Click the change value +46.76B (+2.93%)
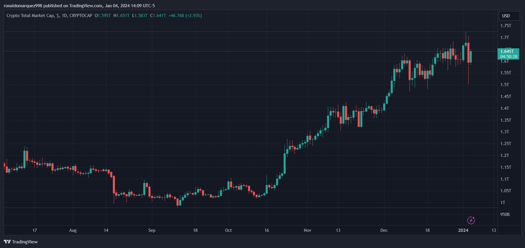The height and width of the screenshot is (248, 525). pyautogui.click(x=185, y=16)
